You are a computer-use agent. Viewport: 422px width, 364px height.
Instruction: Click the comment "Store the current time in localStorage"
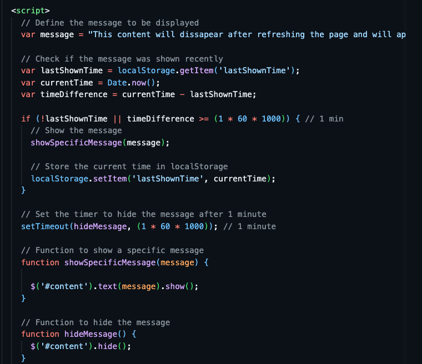pyautogui.click(x=129, y=166)
